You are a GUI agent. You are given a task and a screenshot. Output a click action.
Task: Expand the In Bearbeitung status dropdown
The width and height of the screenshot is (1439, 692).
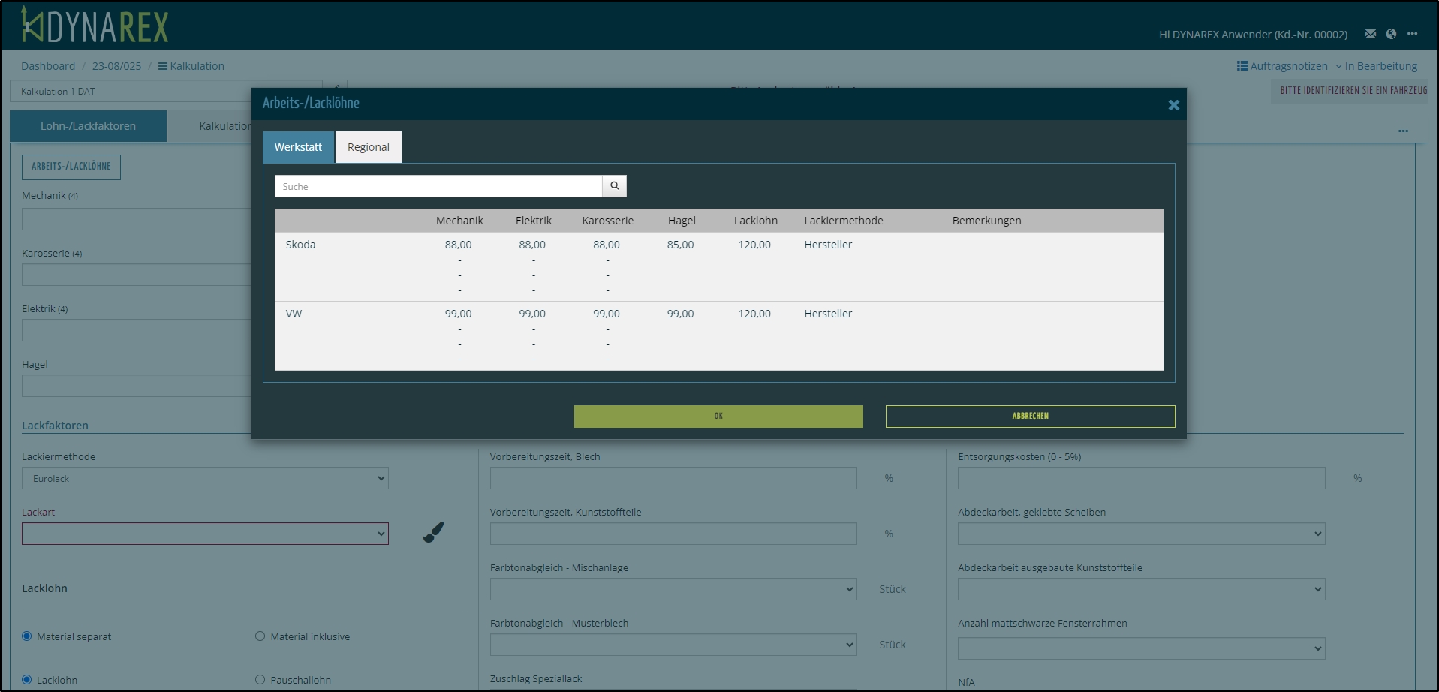[x=1376, y=66]
